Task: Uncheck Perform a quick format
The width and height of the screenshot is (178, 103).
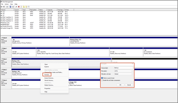Action: tap(102, 78)
